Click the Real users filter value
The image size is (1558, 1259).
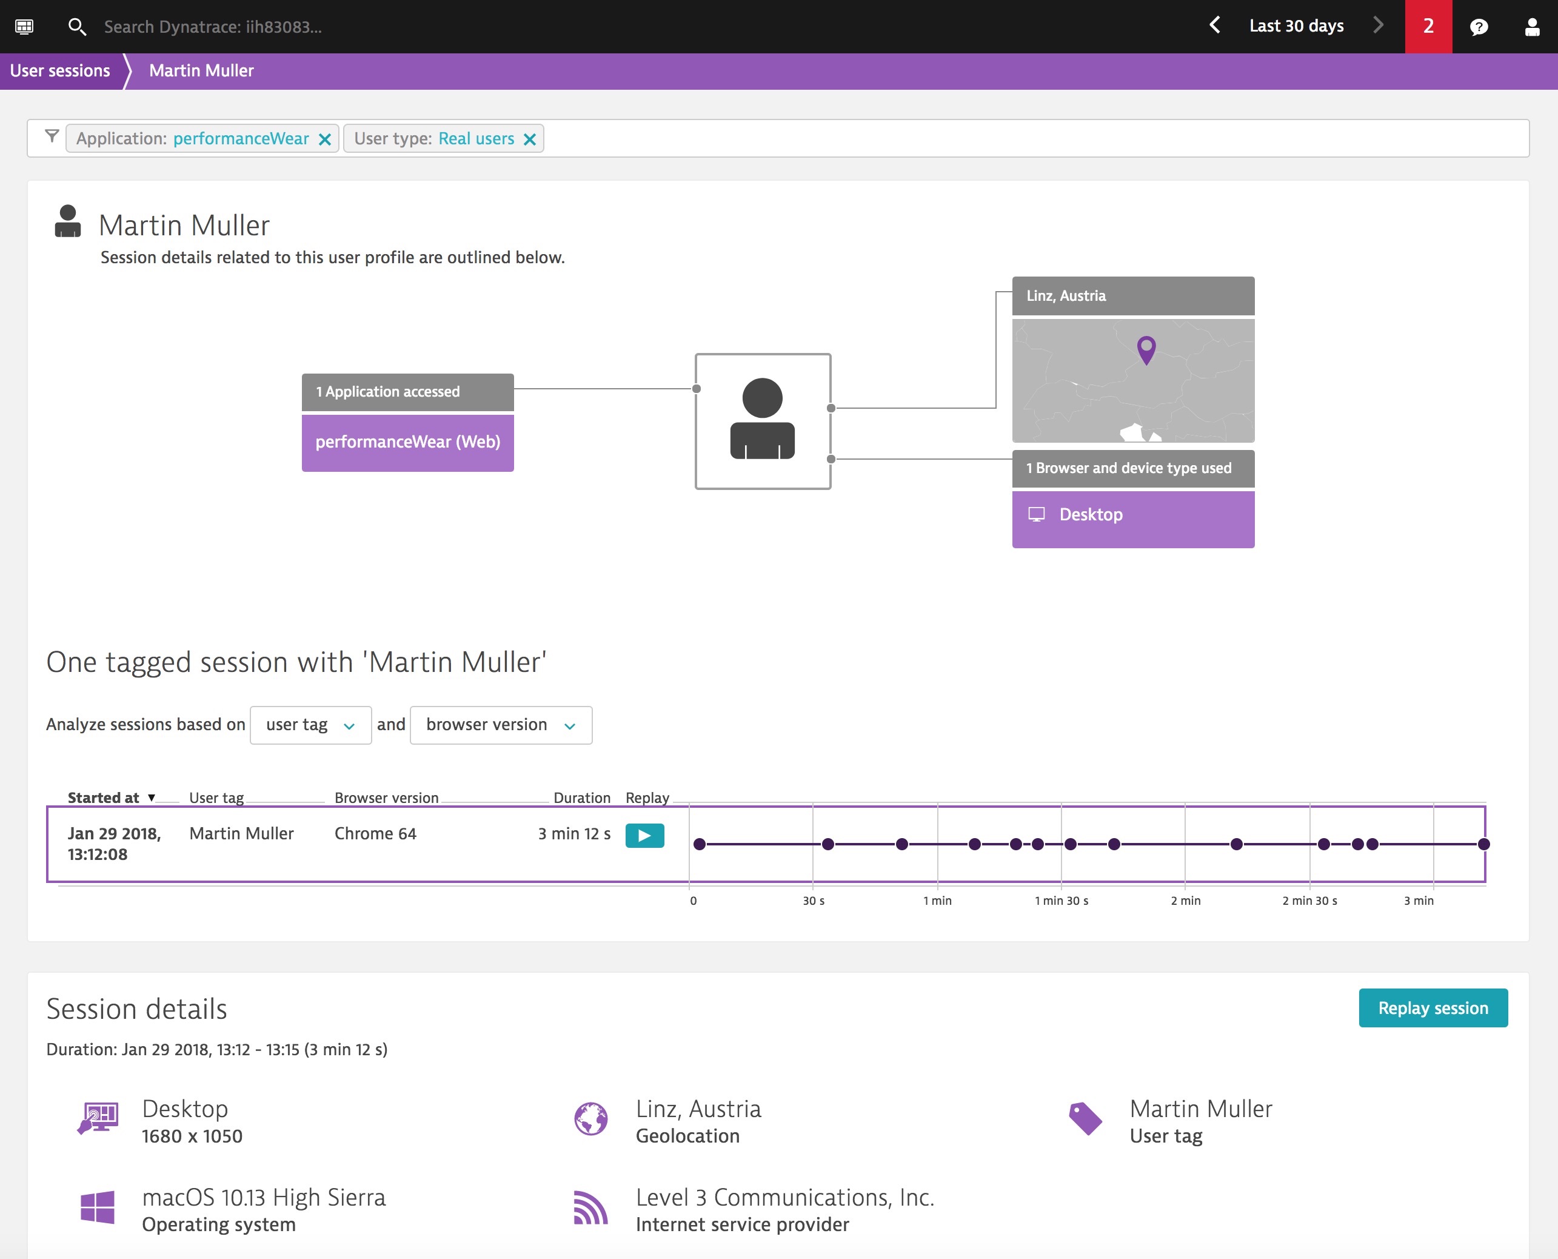476,138
